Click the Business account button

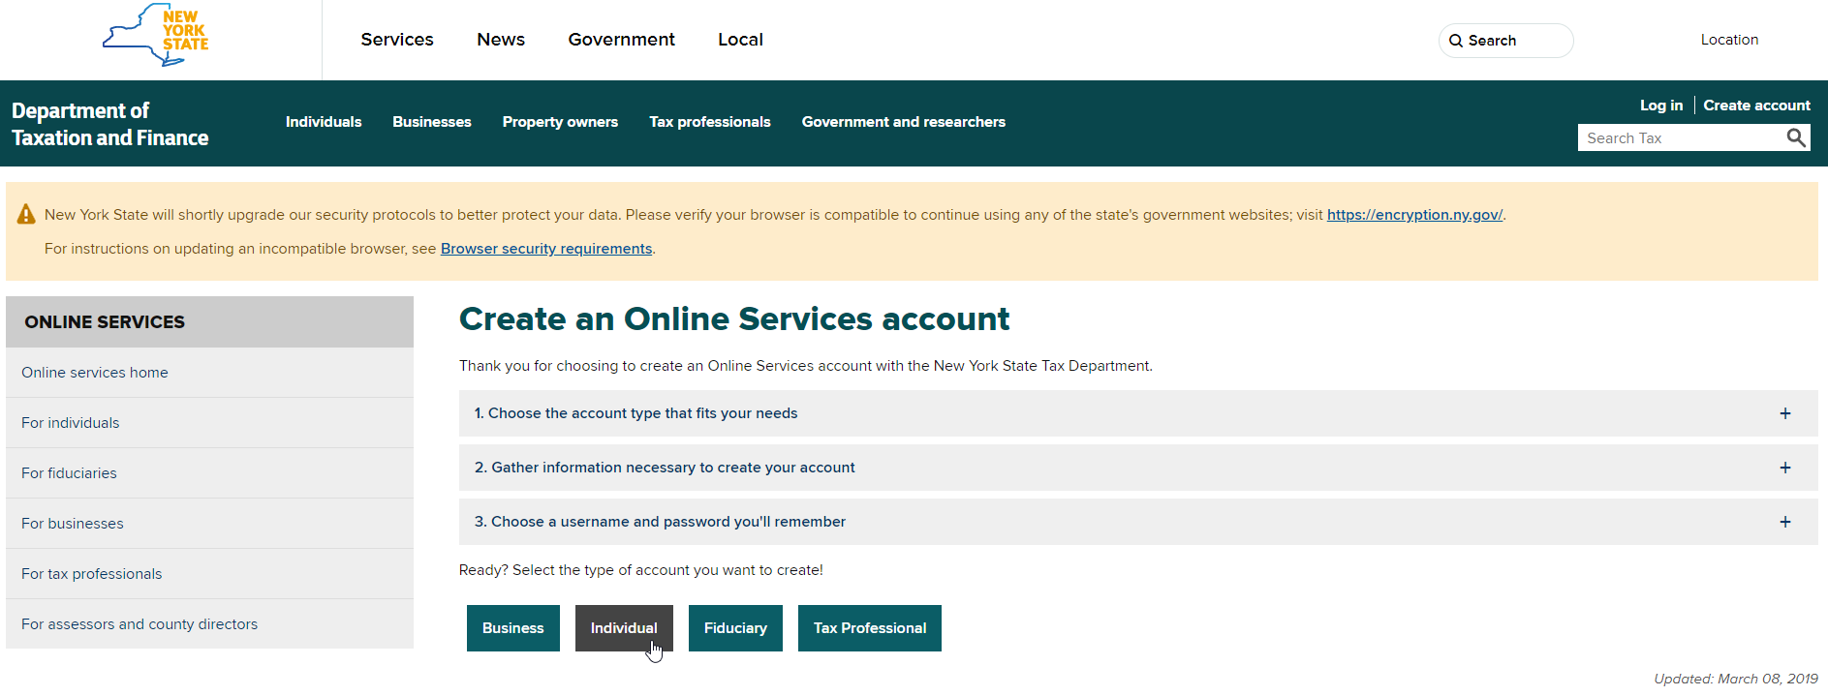(513, 628)
